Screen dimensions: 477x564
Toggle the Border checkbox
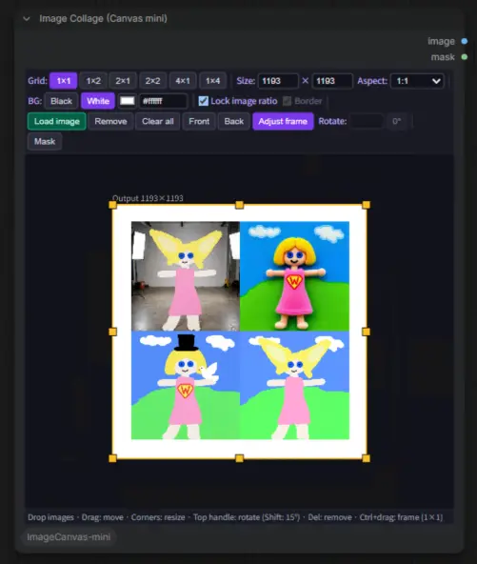(x=287, y=101)
